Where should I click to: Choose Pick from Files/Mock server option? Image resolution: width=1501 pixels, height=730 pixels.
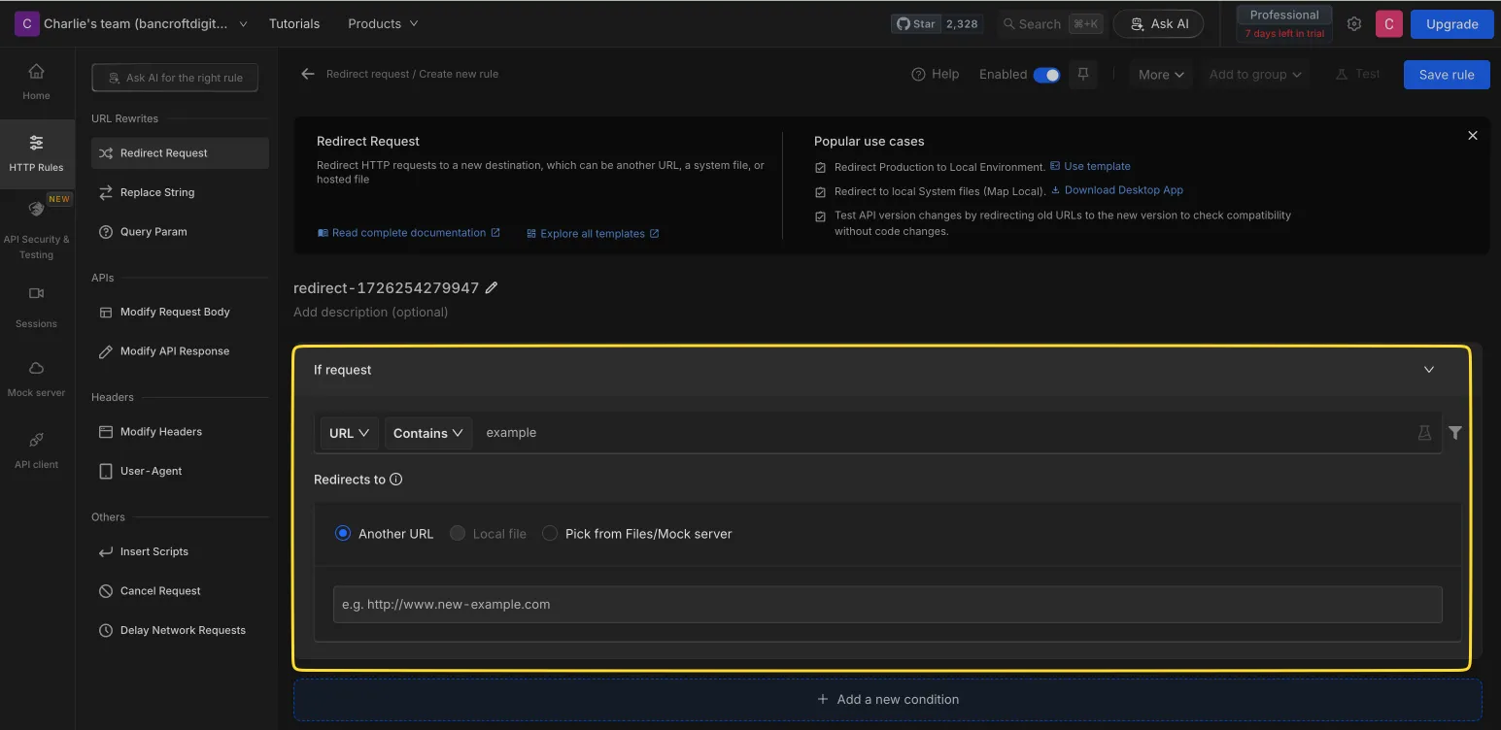point(550,533)
